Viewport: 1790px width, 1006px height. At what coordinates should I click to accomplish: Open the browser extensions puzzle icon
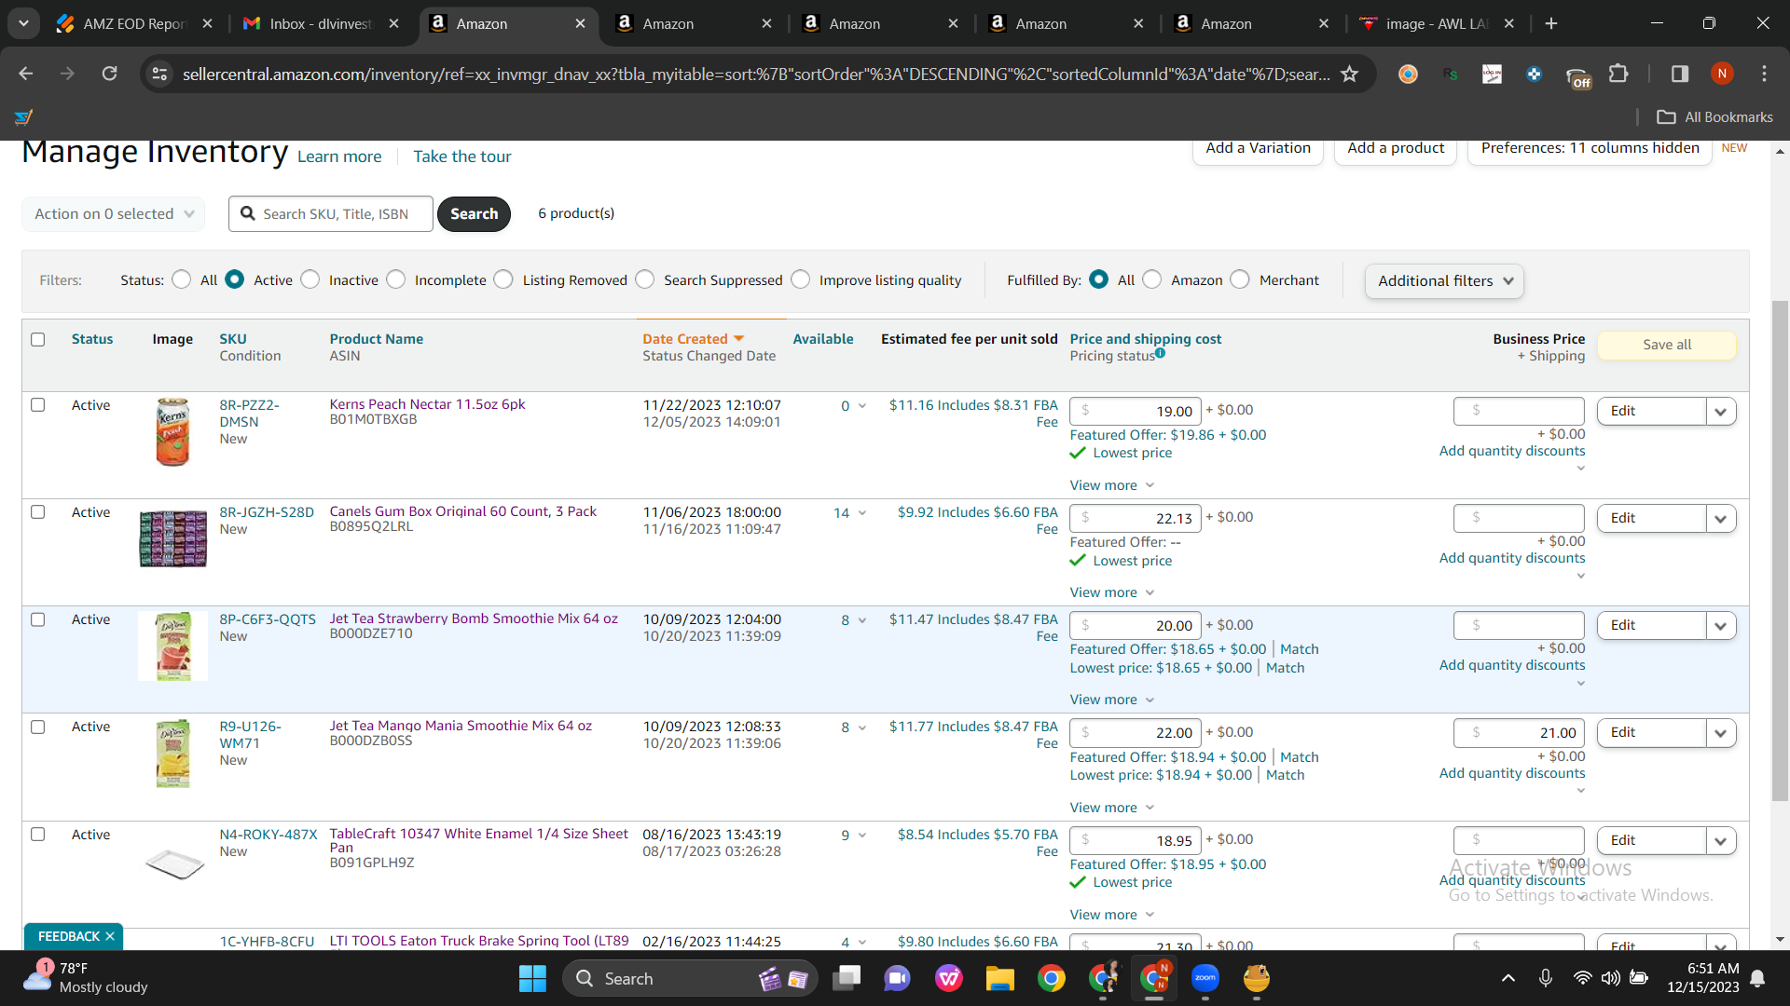(x=1618, y=74)
